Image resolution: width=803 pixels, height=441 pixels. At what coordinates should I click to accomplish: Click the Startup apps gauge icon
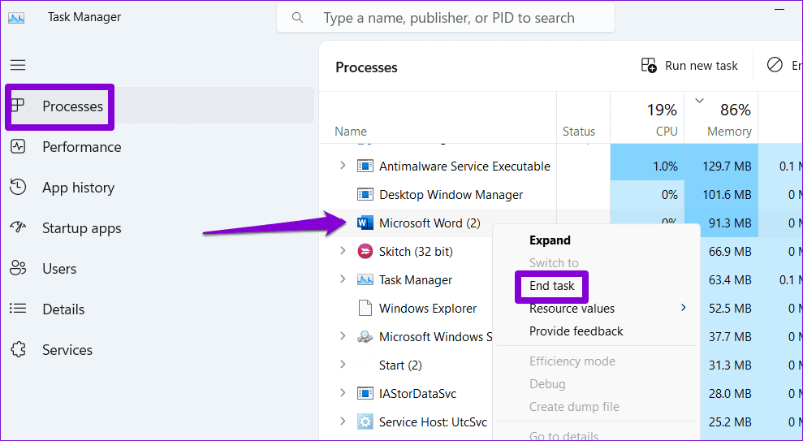pyautogui.click(x=18, y=227)
